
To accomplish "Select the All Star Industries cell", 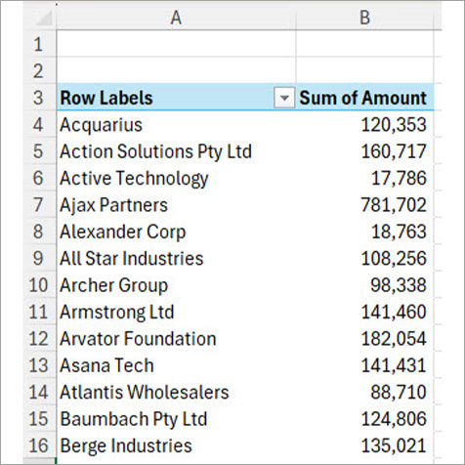I will pos(176,258).
